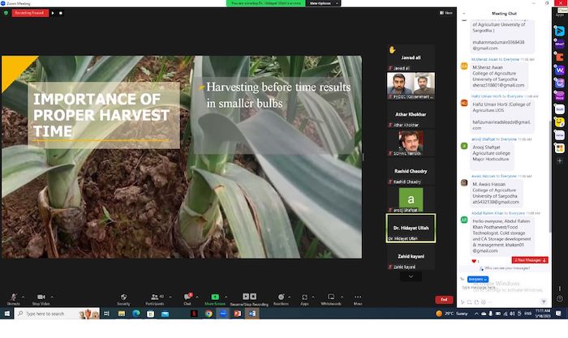Pause or stop the recording in toolbar
This screenshot has height=338, width=568.
point(251,297)
